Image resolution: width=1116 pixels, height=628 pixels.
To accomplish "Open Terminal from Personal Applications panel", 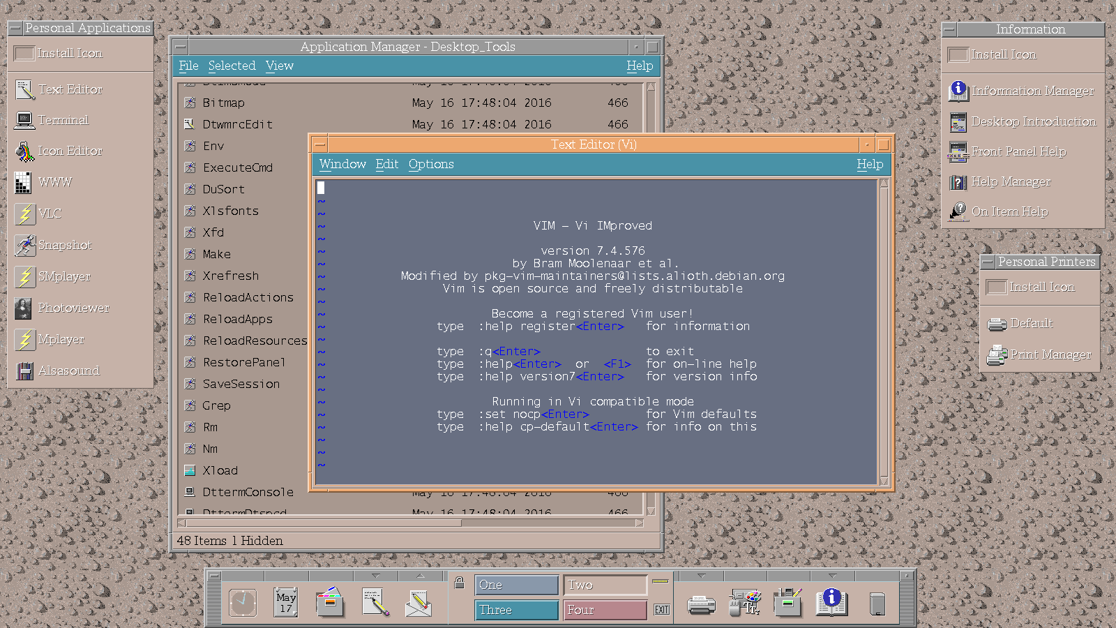I will click(52, 120).
